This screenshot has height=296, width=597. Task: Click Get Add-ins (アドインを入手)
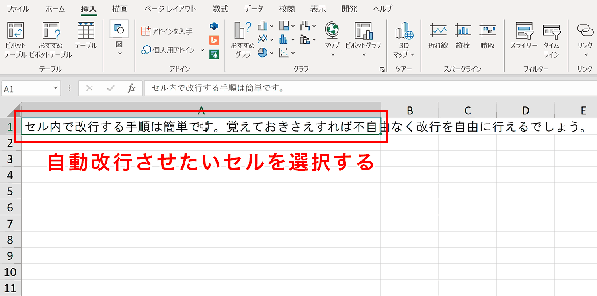tap(167, 31)
